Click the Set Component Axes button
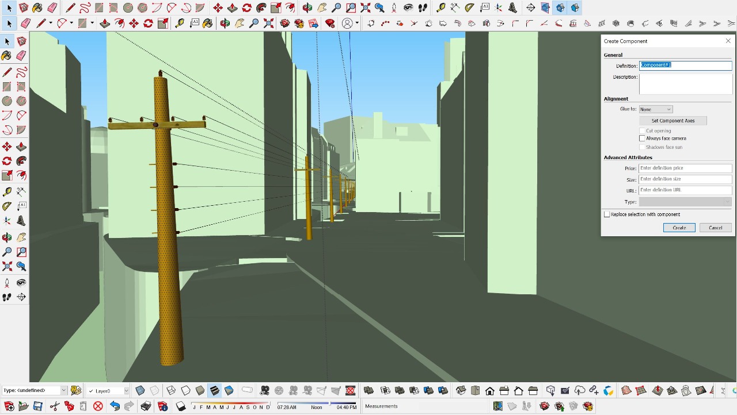 673,121
